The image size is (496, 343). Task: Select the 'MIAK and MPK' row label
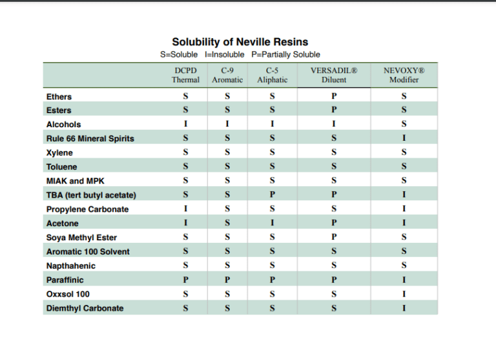[76, 181]
